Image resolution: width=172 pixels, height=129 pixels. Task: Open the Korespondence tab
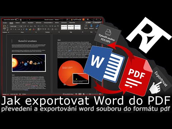48,23
